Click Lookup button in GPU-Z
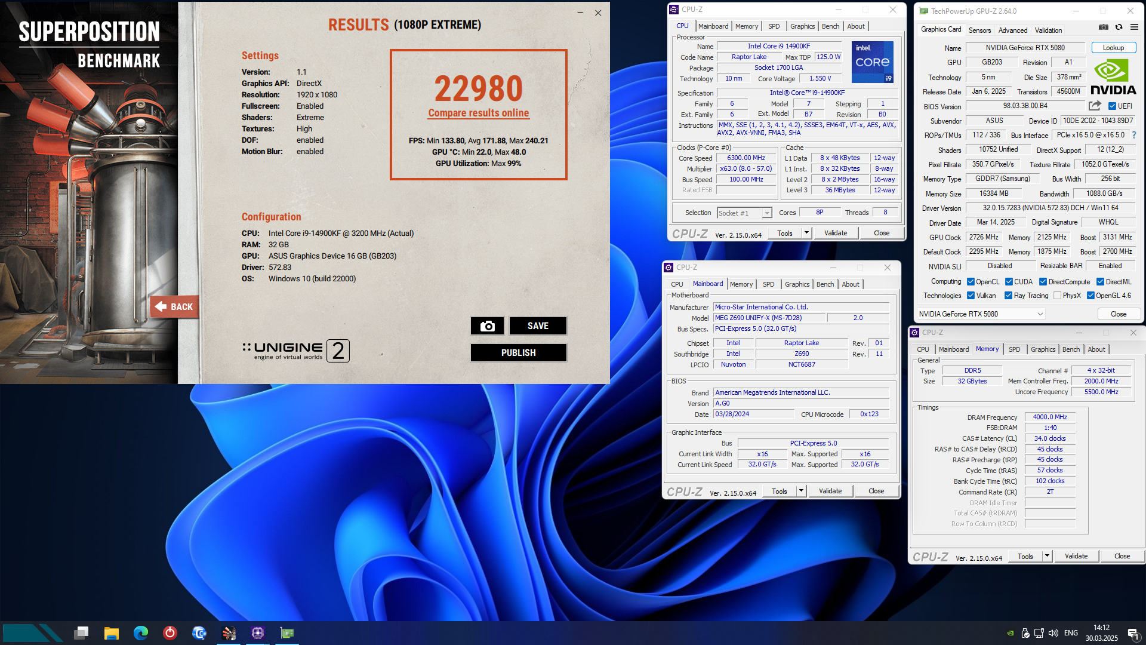 [x=1113, y=48]
